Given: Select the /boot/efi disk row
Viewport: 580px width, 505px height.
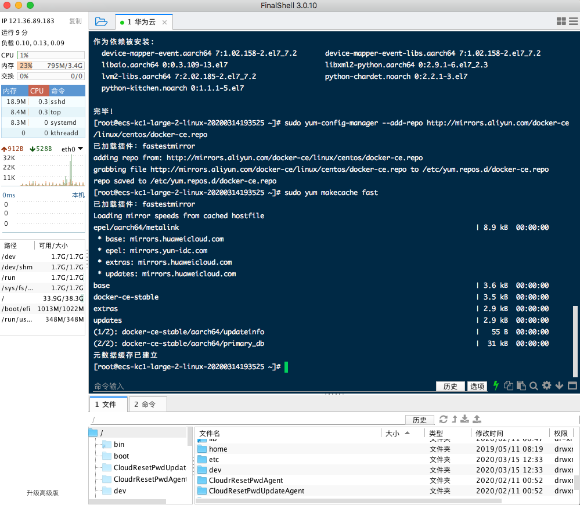Looking at the screenshot, I should tap(42, 309).
